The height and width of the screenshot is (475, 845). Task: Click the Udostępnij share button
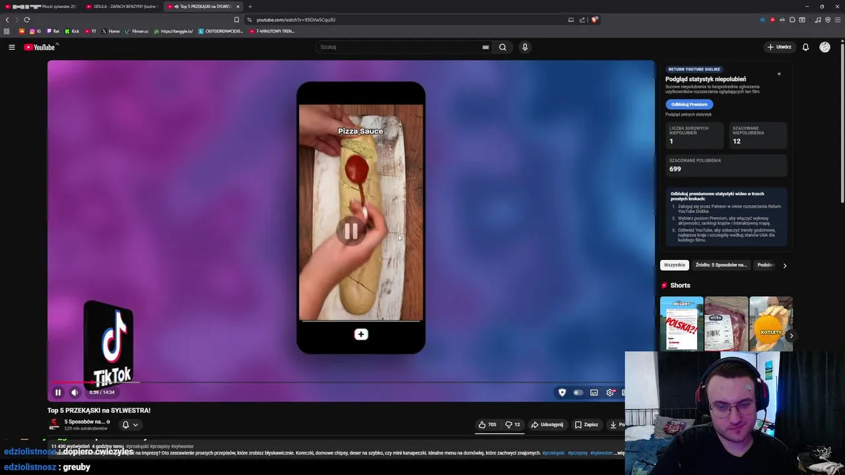click(x=547, y=425)
